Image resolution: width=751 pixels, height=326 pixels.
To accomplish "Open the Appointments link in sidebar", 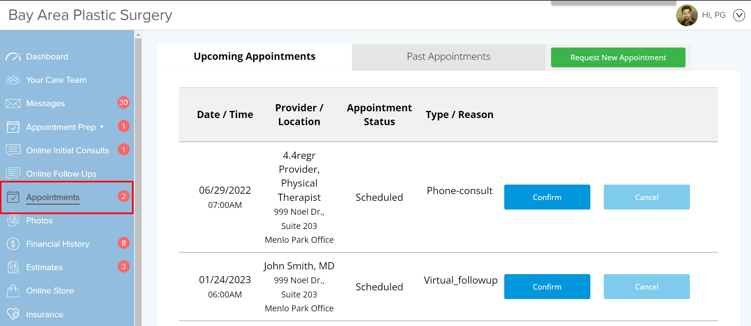I will coord(53,197).
